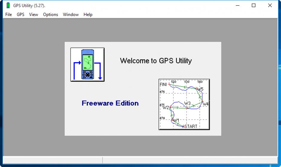The width and height of the screenshot is (281, 167).
Task: Open the GPS menu
Action: 20,15
